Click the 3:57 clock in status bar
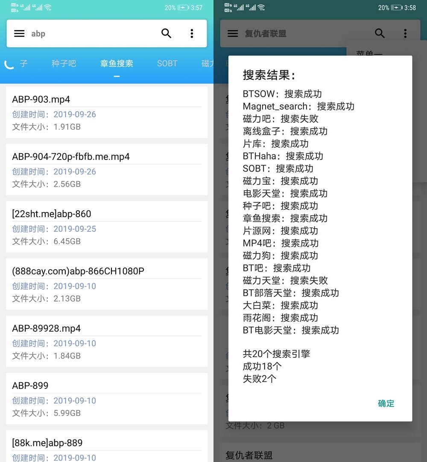427x462 pixels. (197, 8)
